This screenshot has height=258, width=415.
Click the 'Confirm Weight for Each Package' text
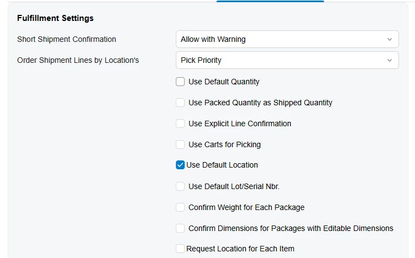pyautogui.click(x=246, y=207)
